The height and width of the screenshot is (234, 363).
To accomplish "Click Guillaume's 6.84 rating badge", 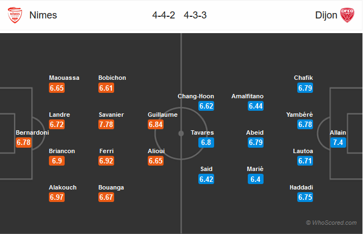I will (155, 124).
